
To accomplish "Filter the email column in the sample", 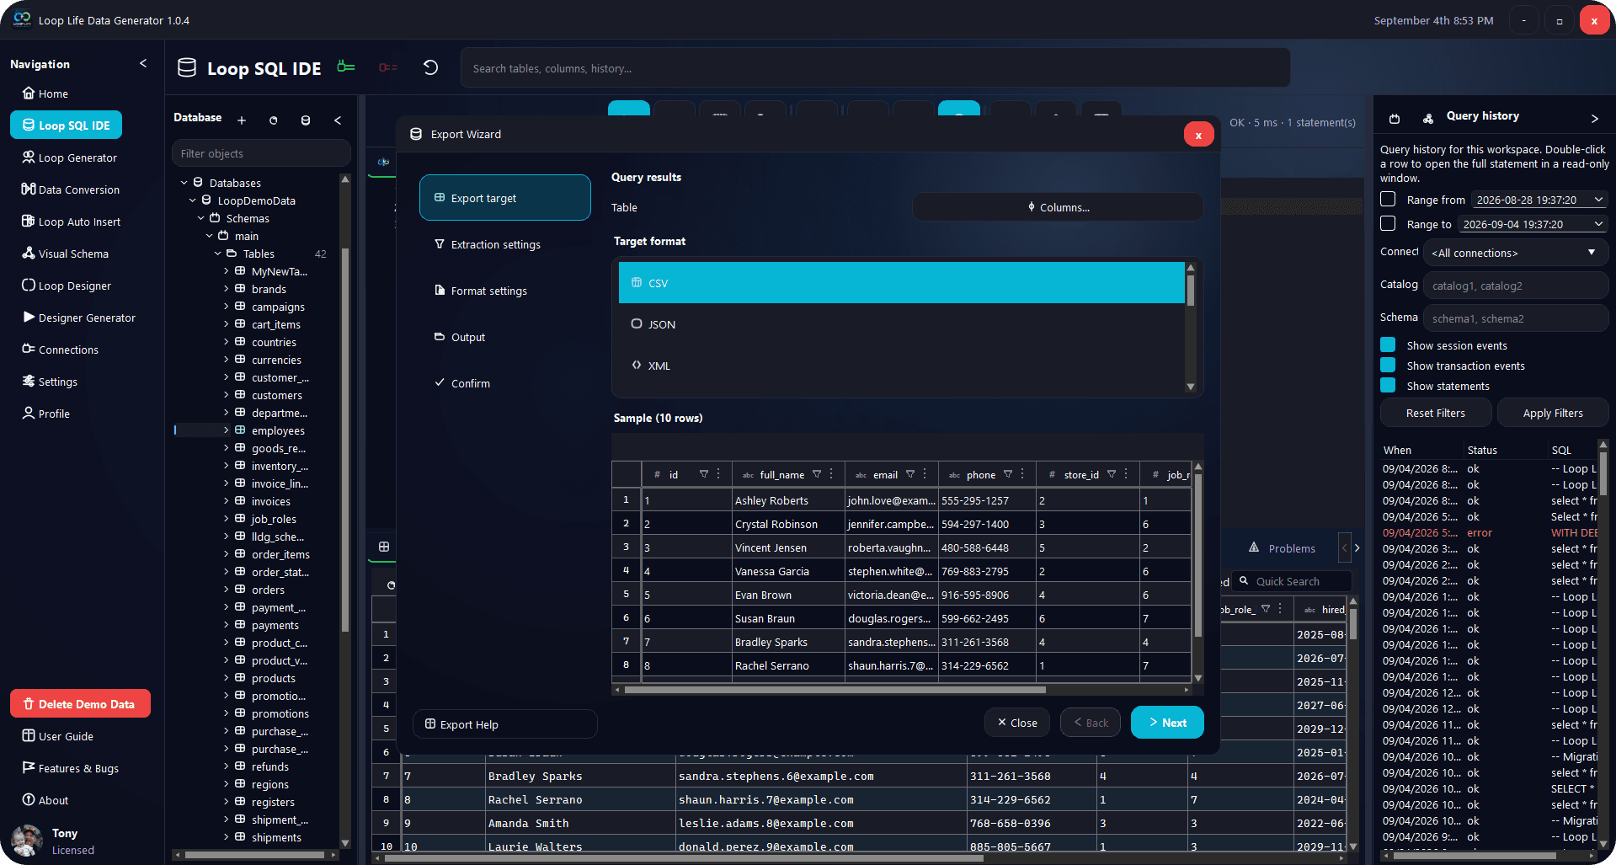I will coord(910,474).
